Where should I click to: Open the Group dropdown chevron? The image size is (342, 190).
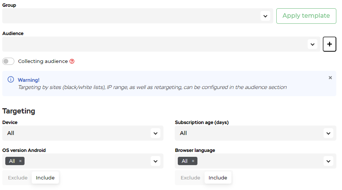pos(265,16)
